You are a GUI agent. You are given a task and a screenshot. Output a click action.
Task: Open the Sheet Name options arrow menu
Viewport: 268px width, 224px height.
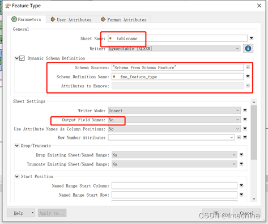tap(252, 38)
